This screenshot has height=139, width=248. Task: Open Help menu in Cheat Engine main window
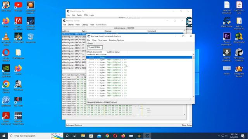pyautogui.click(x=91, y=15)
